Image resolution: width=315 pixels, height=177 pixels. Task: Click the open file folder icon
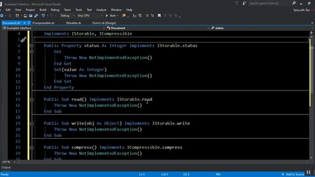(x=25, y=15)
